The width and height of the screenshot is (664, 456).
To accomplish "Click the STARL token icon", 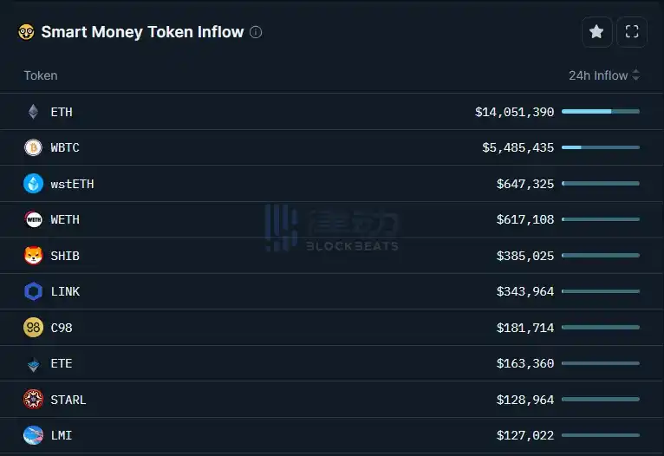I will click(x=33, y=400).
